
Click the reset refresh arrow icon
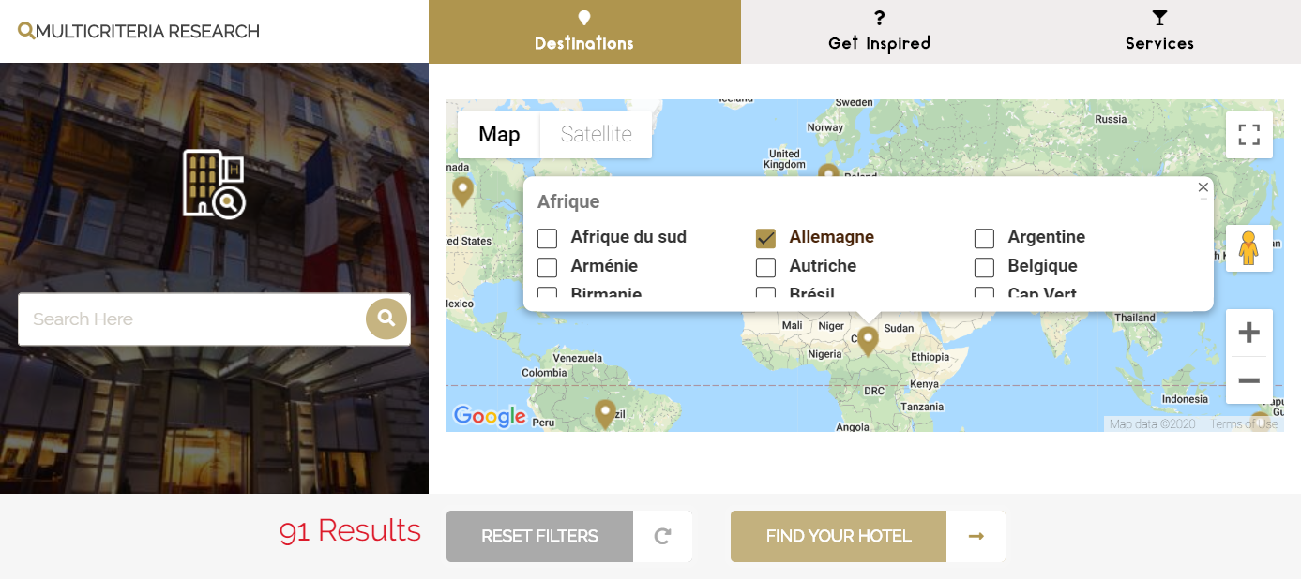pyautogui.click(x=662, y=536)
